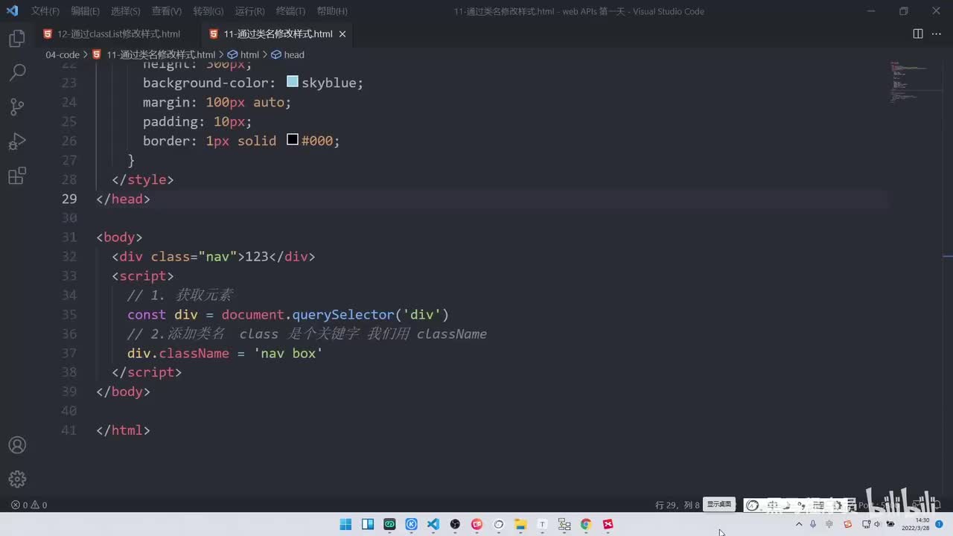Click the head breadcrumb symbol
This screenshot has height=536, width=953.
[294, 54]
